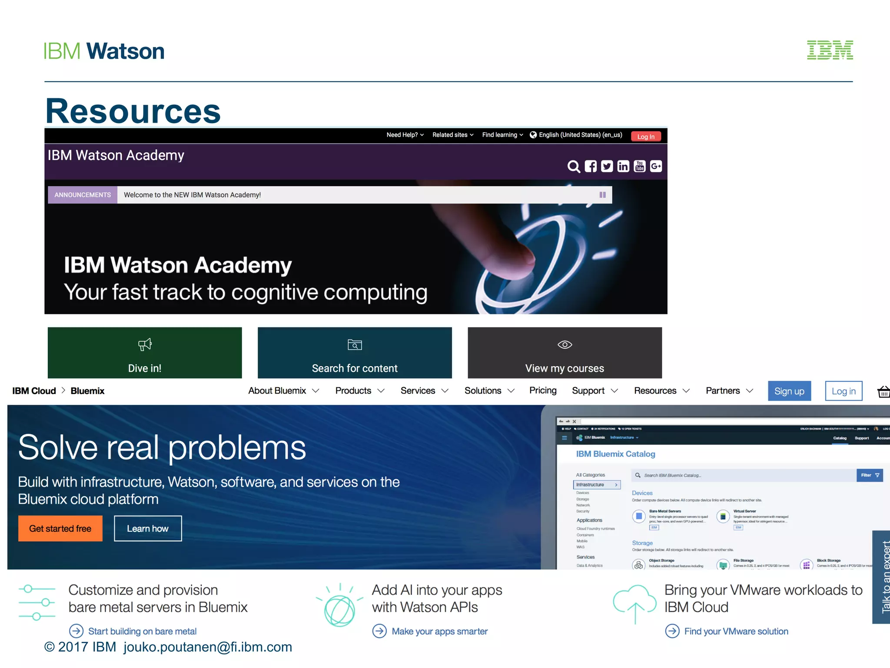Click the megaphone icon above Dive in

pyautogui.click(x=145, y=344)
